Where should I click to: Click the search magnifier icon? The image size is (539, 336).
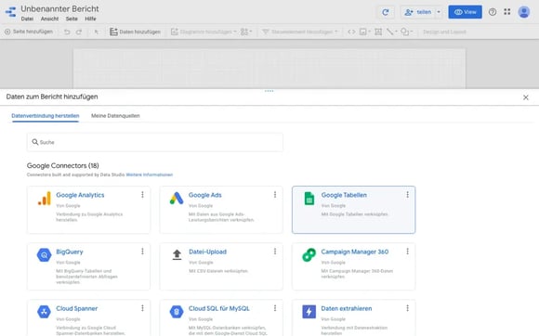tap(35, 142)
